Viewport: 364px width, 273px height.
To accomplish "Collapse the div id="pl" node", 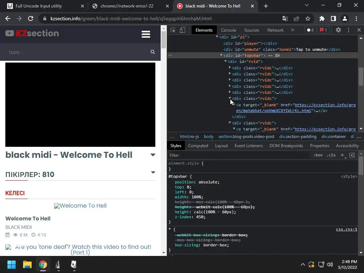I will pyautogui.click(x=217, y=37).
